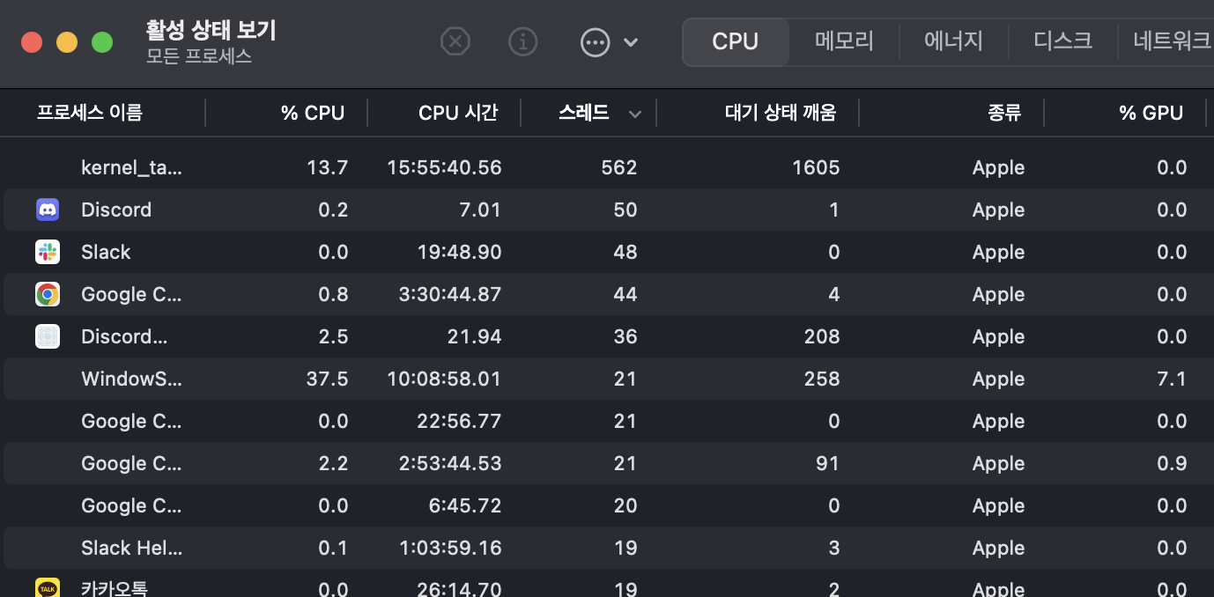The image size is (1214, 597).
Task: Click the thread count 36
Action: pos(626,336)
